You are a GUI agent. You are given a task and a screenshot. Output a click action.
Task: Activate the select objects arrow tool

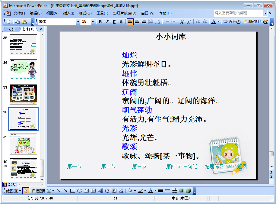point(26,191)
